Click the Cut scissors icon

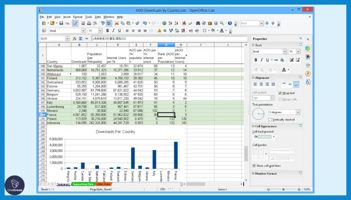pyautogui.click(x=117, y=23)
